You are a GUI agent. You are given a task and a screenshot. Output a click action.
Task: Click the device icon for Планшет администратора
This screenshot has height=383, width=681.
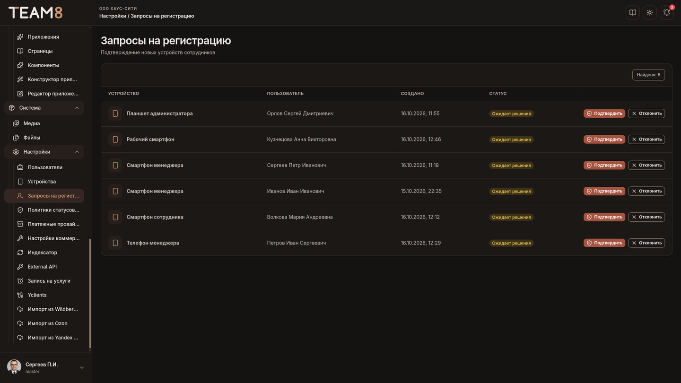115,113
